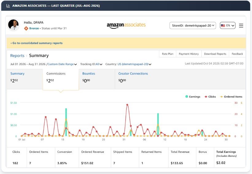252x174 pixels.
Task: Click the Shipped Items column header
Action: click(x=123, y=152)
